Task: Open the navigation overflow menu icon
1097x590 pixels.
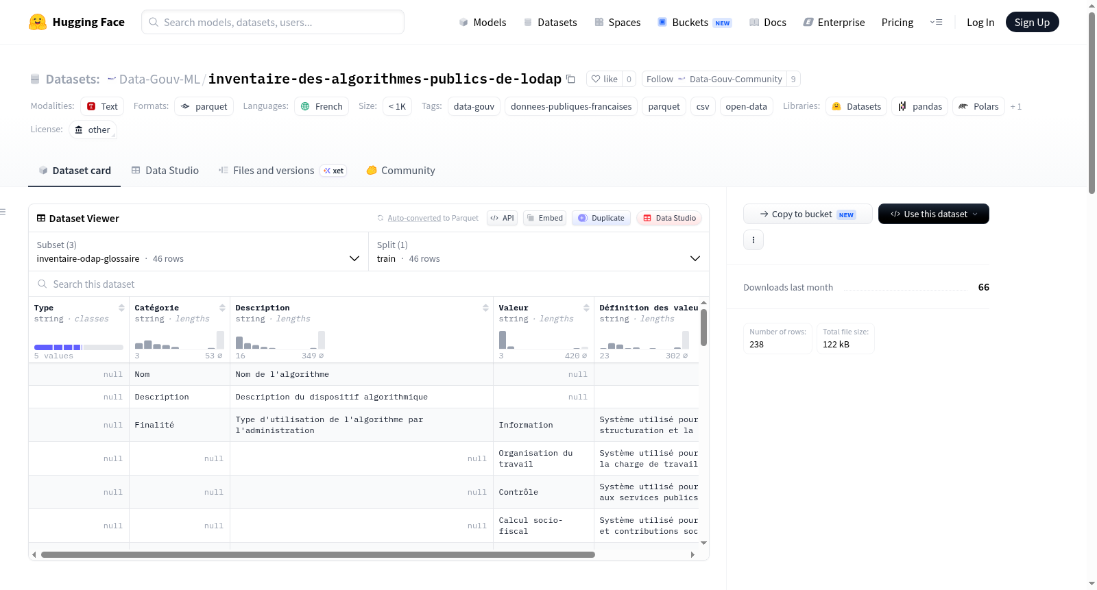Action: tap(936, 22)
